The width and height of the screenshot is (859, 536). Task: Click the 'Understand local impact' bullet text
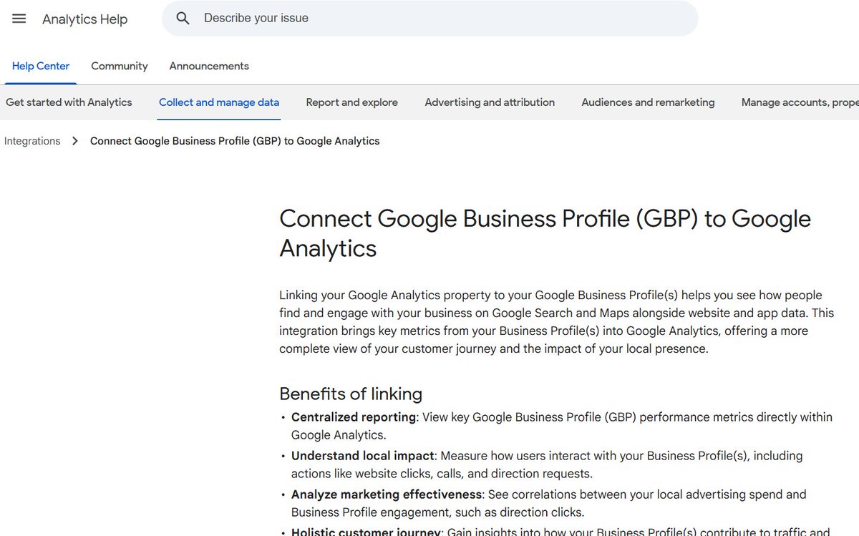pos(363,456)
